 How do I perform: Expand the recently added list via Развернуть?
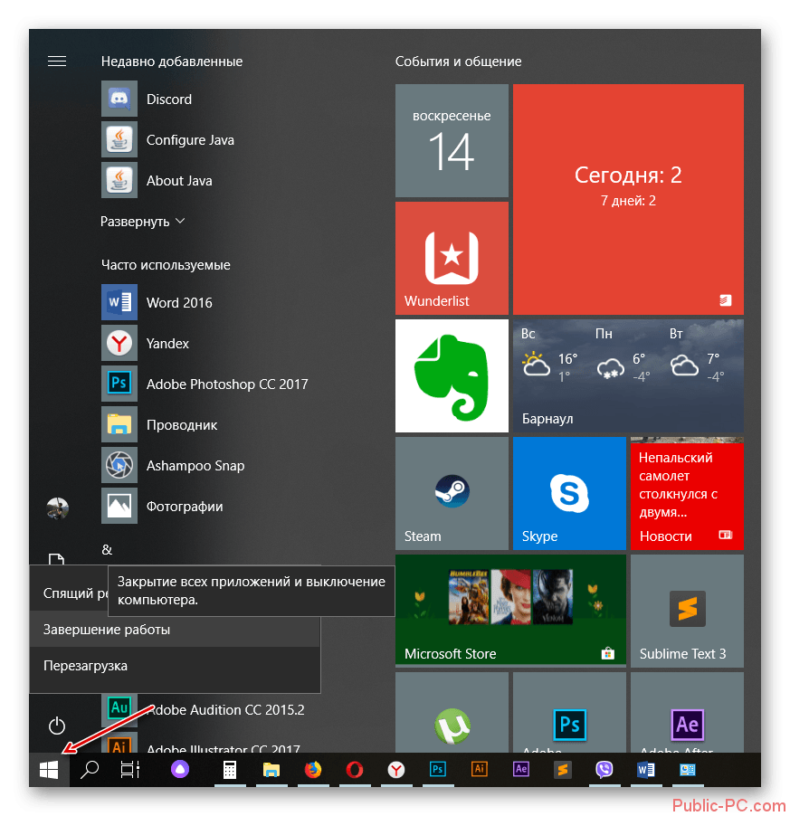(x=142, y=222)
